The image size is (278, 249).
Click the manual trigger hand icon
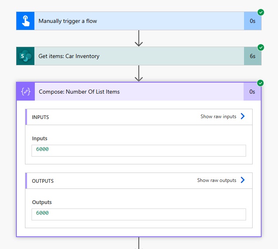point(25,21)
